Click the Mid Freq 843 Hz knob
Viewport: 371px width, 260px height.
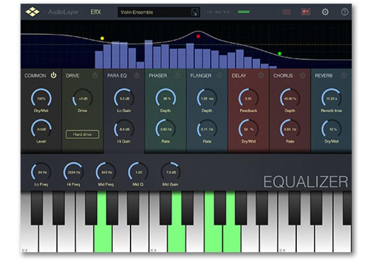tap(106, 172)
